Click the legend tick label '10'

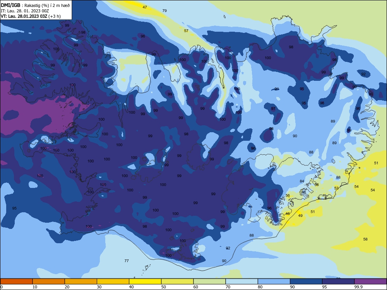(x=35, y=287)
